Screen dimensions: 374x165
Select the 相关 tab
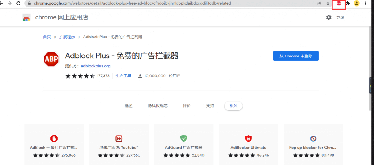pos(233,106)
